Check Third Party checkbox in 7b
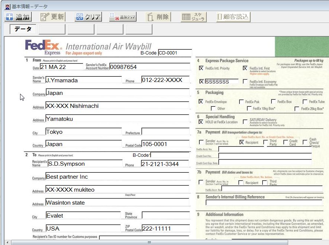 coord(265,183)
